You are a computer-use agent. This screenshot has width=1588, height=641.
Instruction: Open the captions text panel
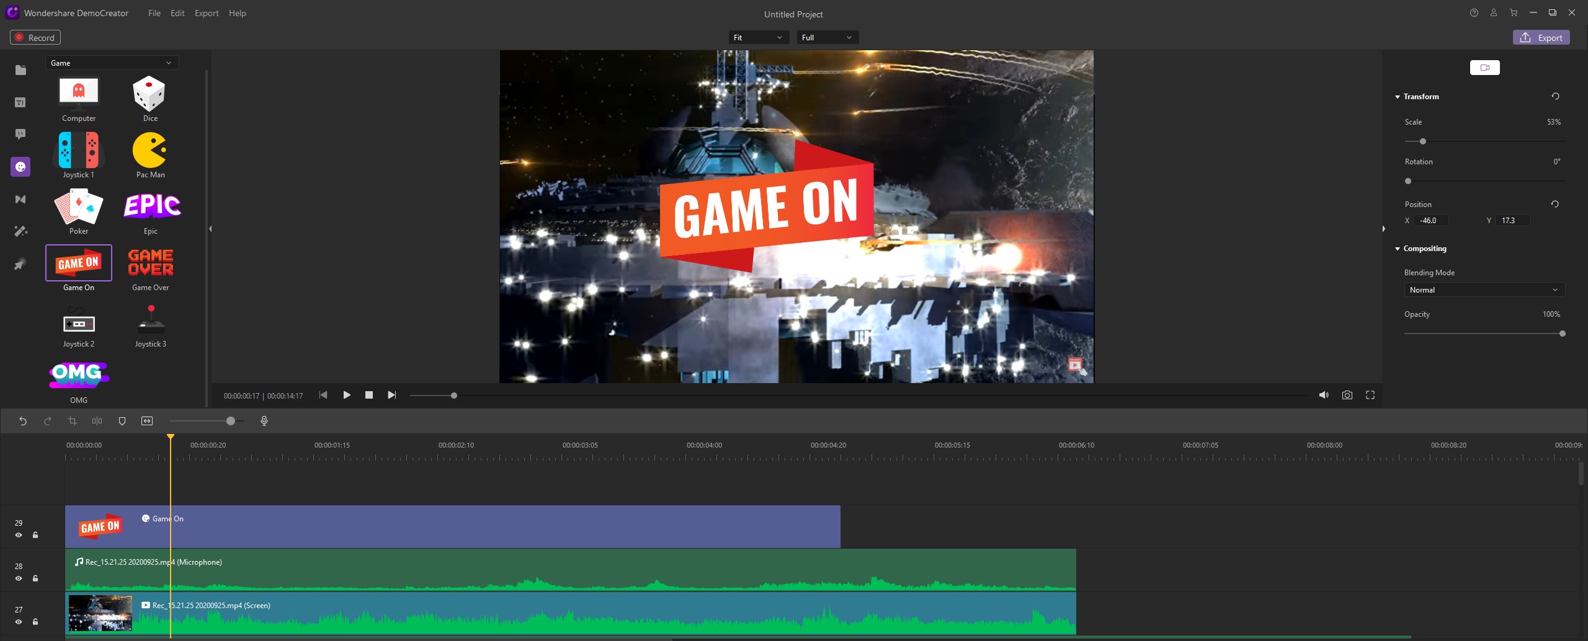pyautogui.click(x=20, y=102)
